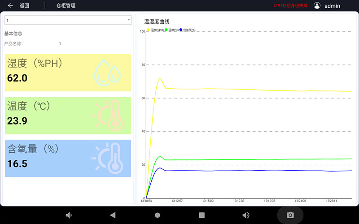This screenshot has height=224, width=359.
Task: Tap the volume down speaker icon
Action: [x=69, y=215]
